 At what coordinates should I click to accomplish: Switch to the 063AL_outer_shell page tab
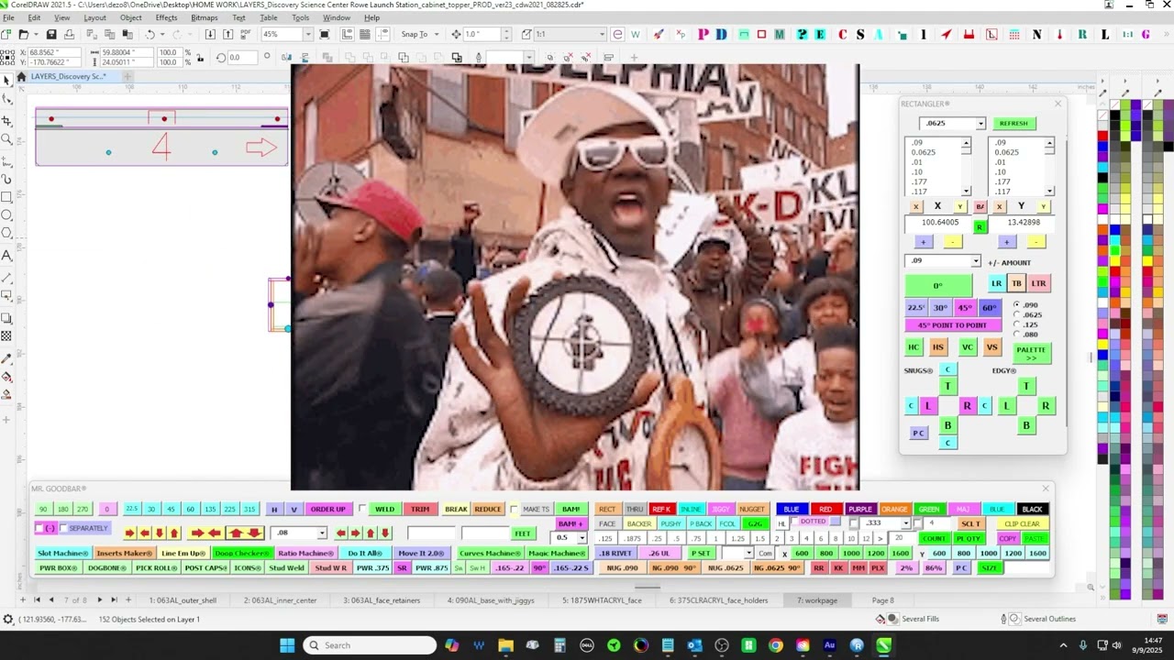(x=183, y=600)
